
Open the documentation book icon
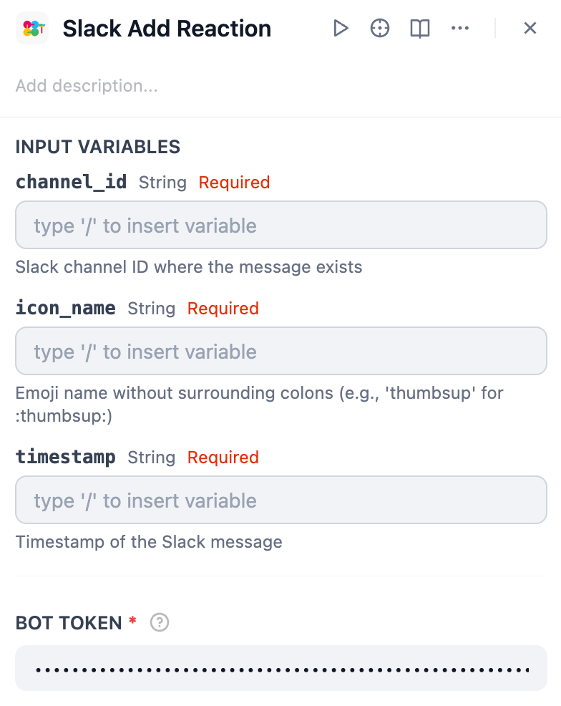click(420, 29)
